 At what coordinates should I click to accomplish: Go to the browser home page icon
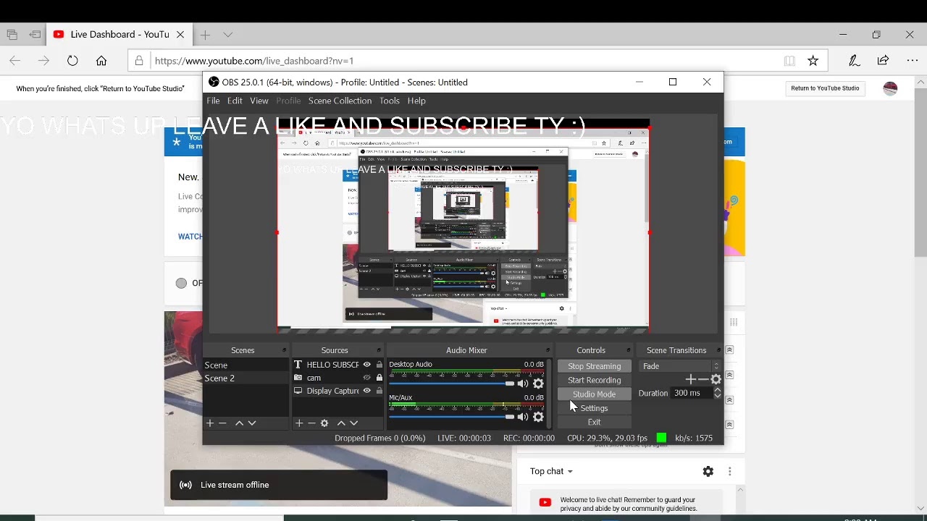tap(101, 61)
